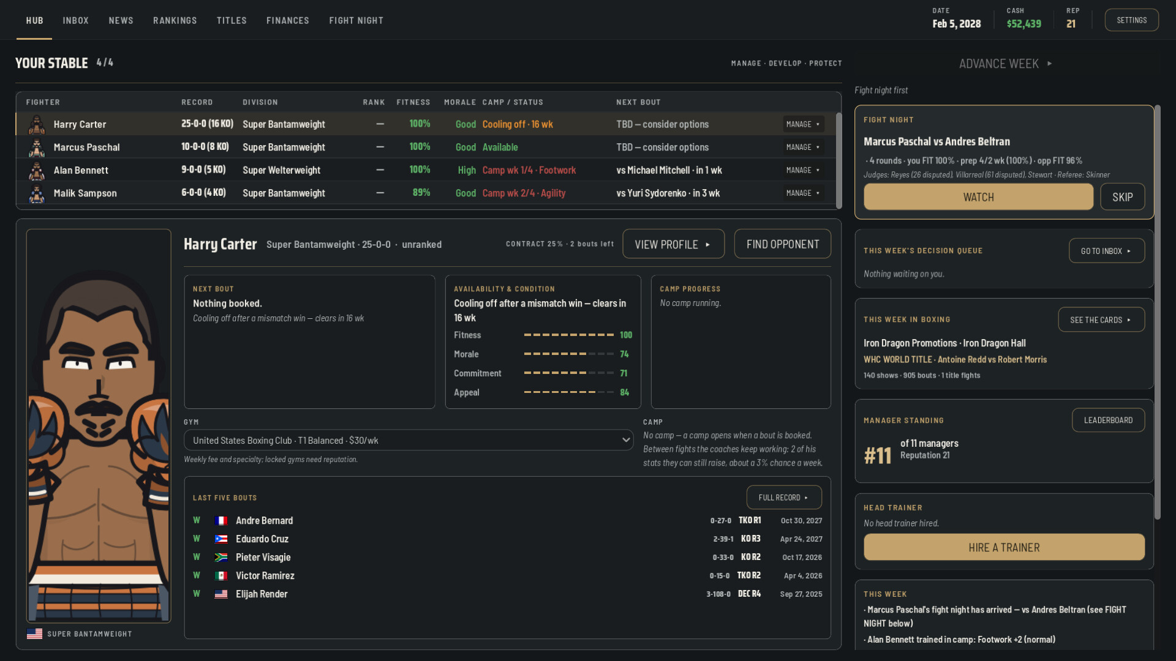Open Manage dropdown for Marcus Paschal

point(803,148)
